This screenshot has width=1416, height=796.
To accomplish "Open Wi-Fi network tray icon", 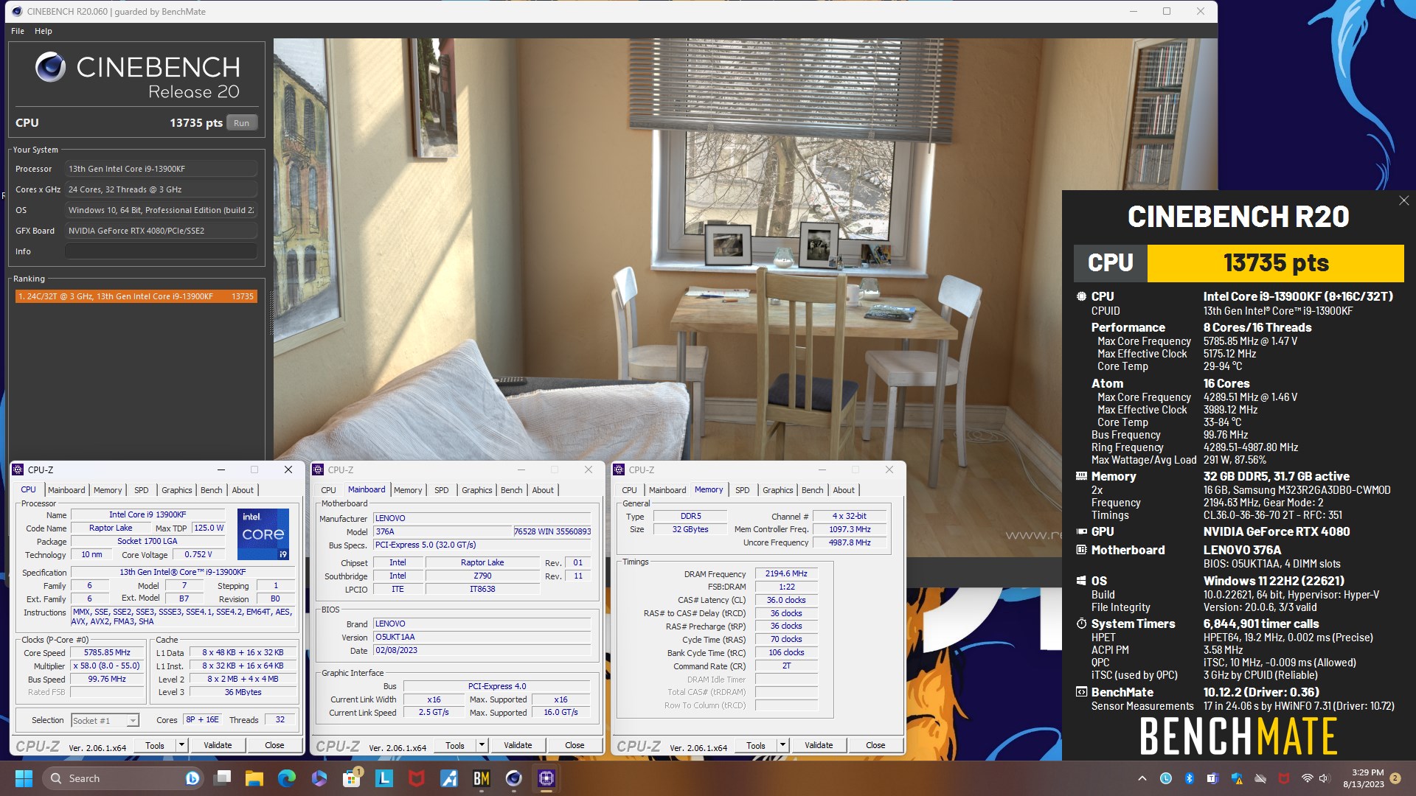I will point(1307,778).
